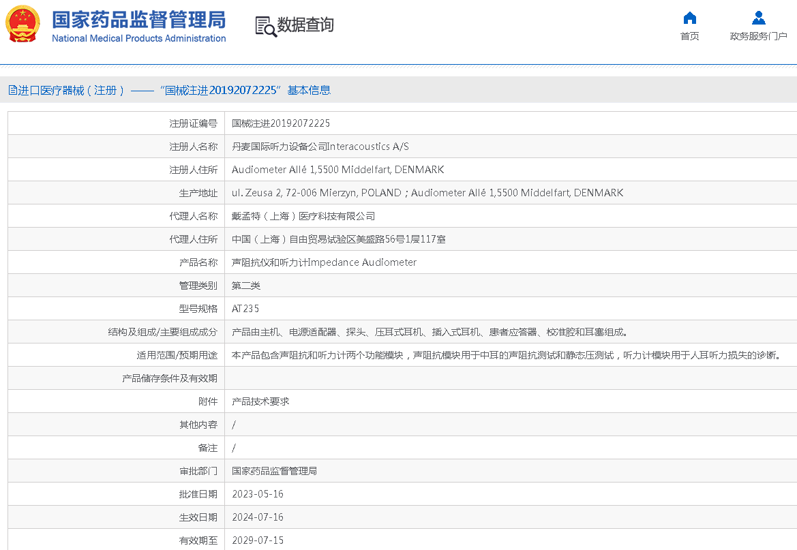The height and width of the screenshot is (550, 797).
Task: Click the 国家药品监督管理局 site title
Action: click(x=138, y=19)
